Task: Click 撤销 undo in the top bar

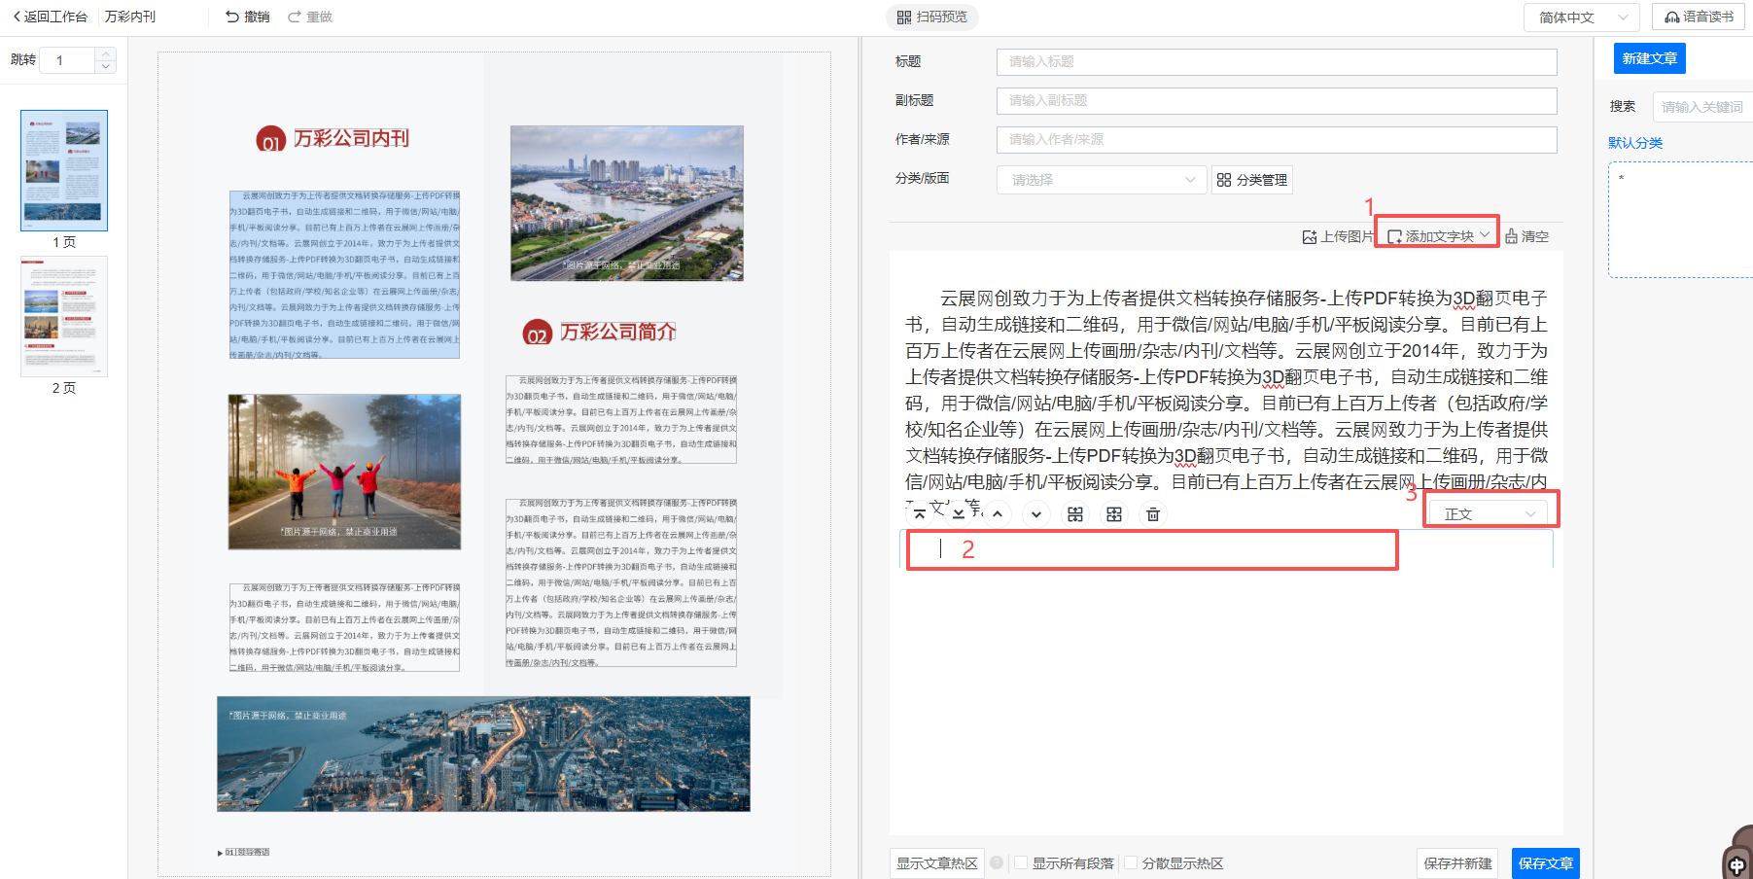Action: (x=248, y=18)
